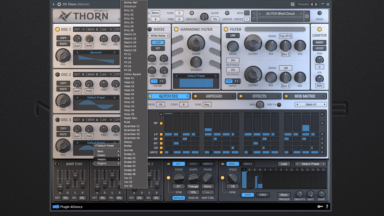Click the AMP ENV eye icon

tap(57, 164)
